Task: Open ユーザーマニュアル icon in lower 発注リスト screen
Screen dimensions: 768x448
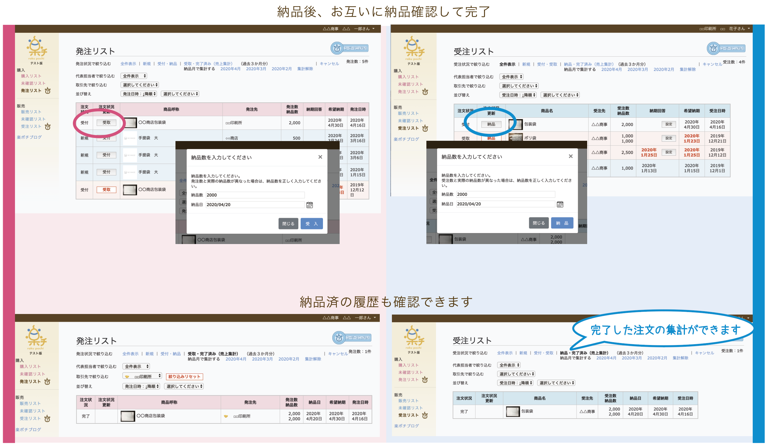Action: pos(352,338)
